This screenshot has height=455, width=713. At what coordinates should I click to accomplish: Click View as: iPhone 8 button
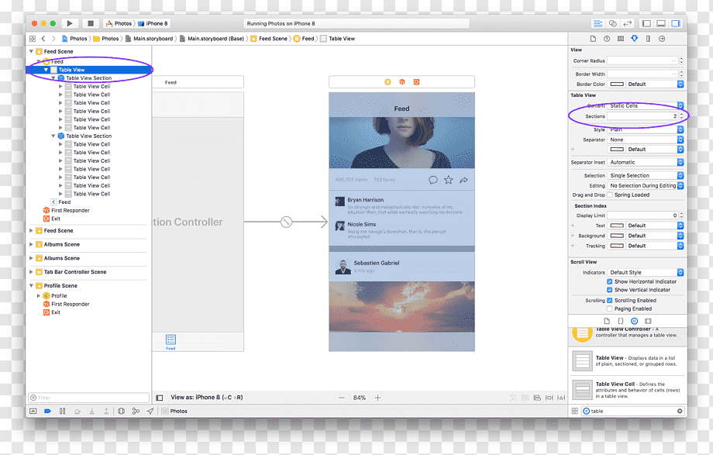pos(206,397)
